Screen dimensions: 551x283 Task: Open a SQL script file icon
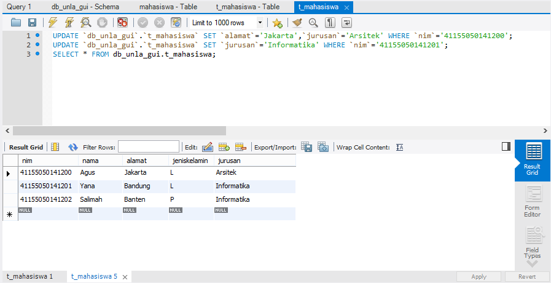click(16, 23)
